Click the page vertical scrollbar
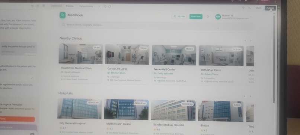Viewport: 300px width, 135px height. pyautogui.click(x=274, y=59)
